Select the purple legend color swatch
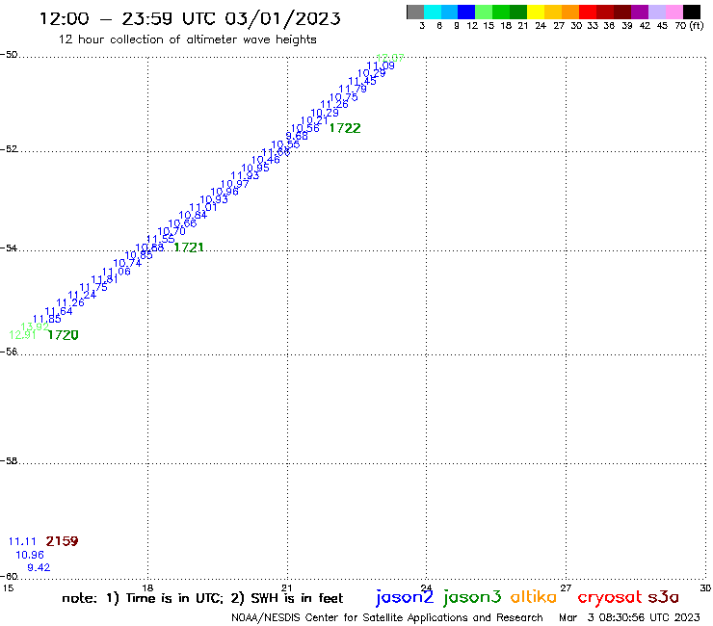The height and width of the screenshot is (626, 713). coord(640,12)
